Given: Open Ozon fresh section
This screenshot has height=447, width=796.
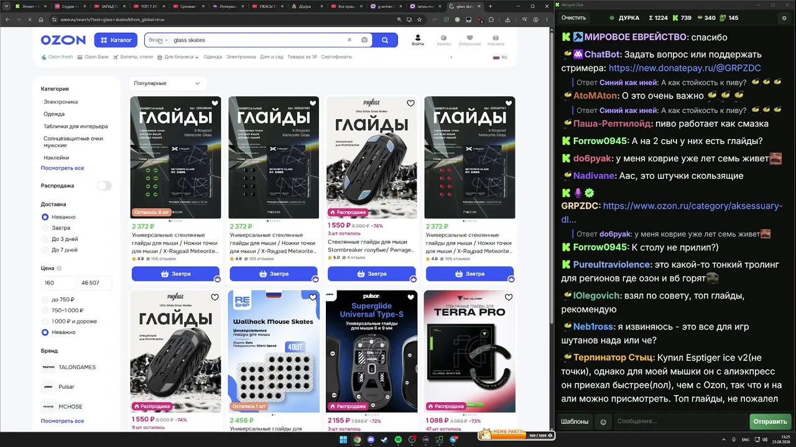Looking at the screenshot, I should click(57, 57).
